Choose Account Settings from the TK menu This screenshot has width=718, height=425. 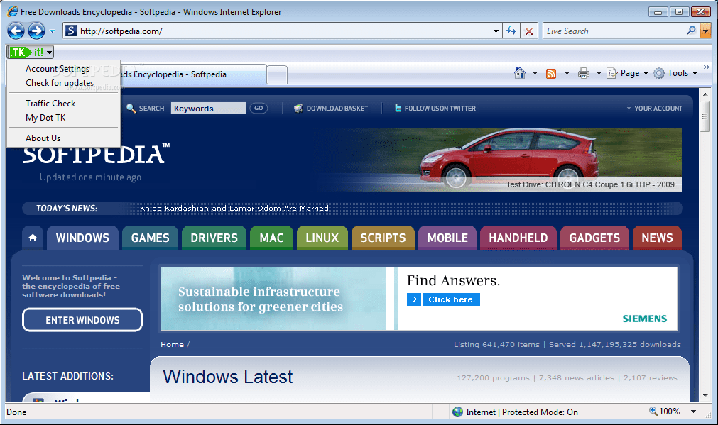[x=58, y=69]
